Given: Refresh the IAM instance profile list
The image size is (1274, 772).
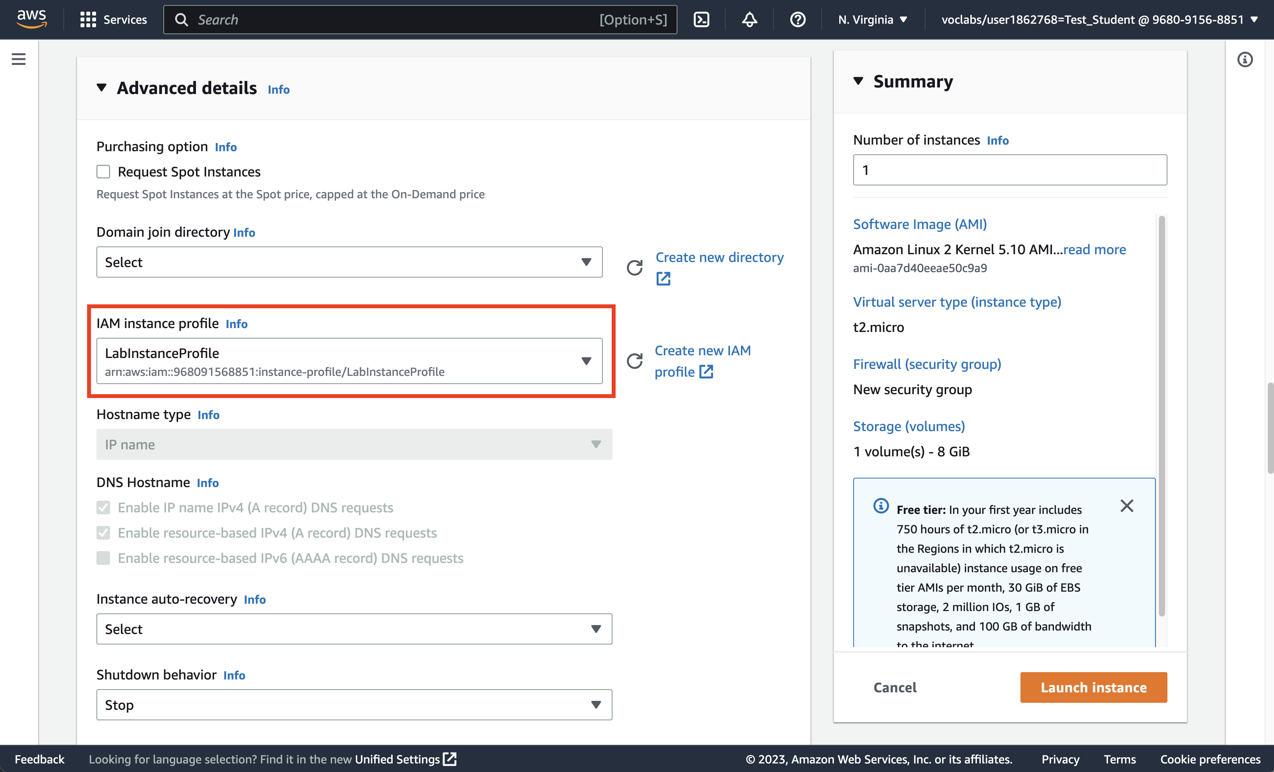Looking at the screenshot, I should [x=634, y=361].
